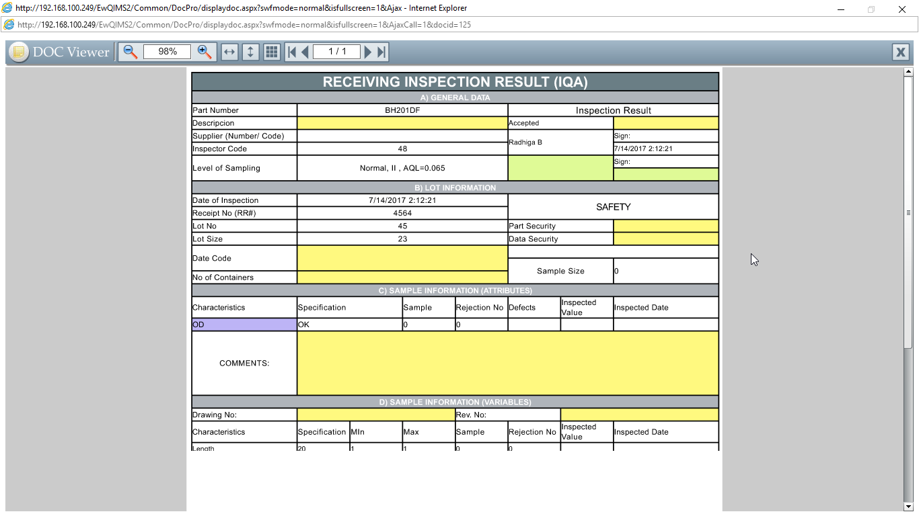Fit document to width
The height and width of the screenshot is (516, 919).
230,52
